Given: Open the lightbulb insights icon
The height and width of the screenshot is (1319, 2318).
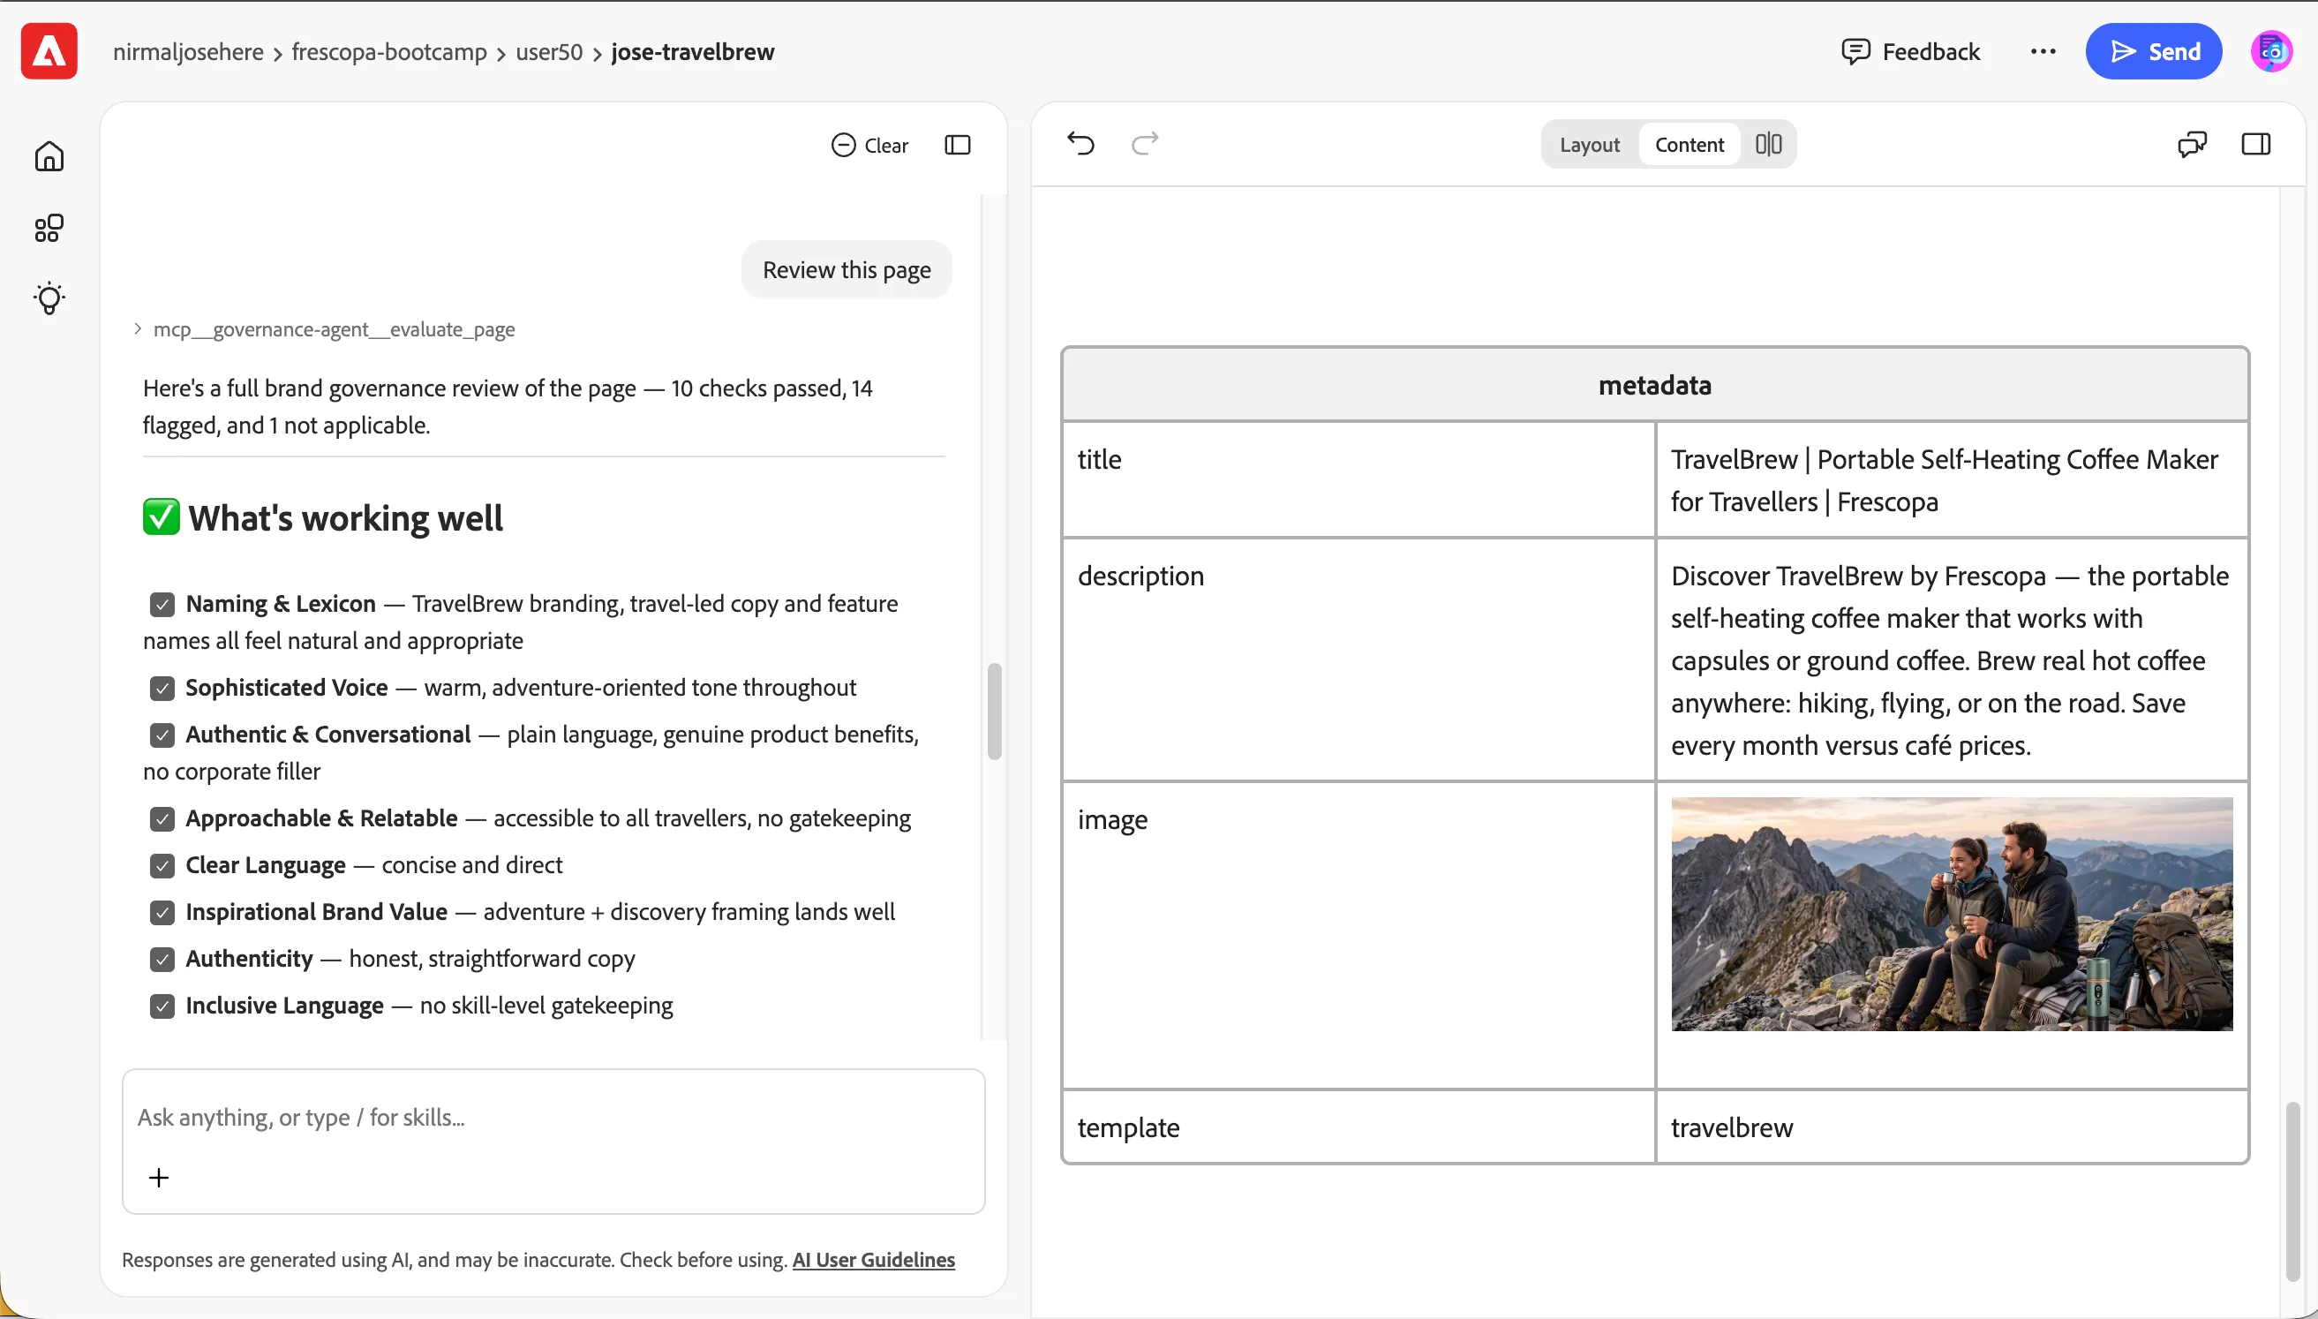Looking at the screenshot, I should (x=49, y=298).
